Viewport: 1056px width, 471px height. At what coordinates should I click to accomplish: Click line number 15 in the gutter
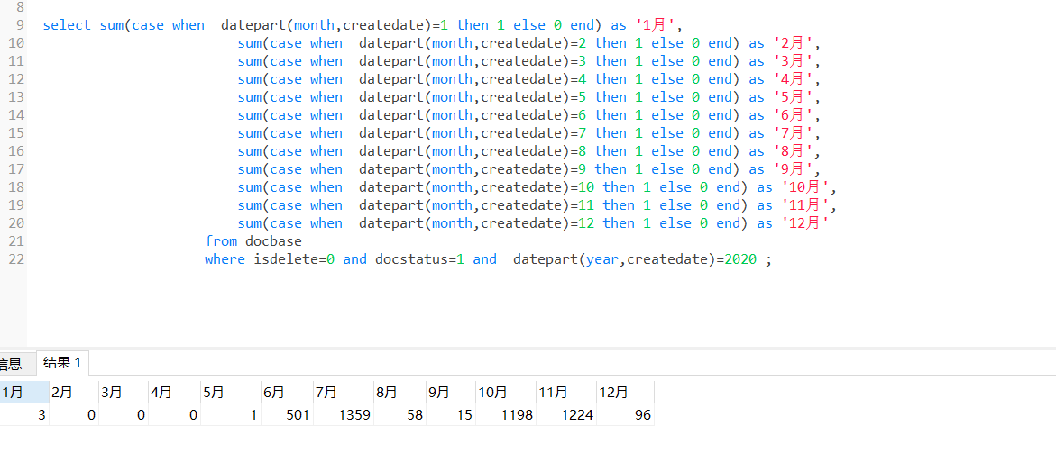pyautogui.click(x=16, y=133)
